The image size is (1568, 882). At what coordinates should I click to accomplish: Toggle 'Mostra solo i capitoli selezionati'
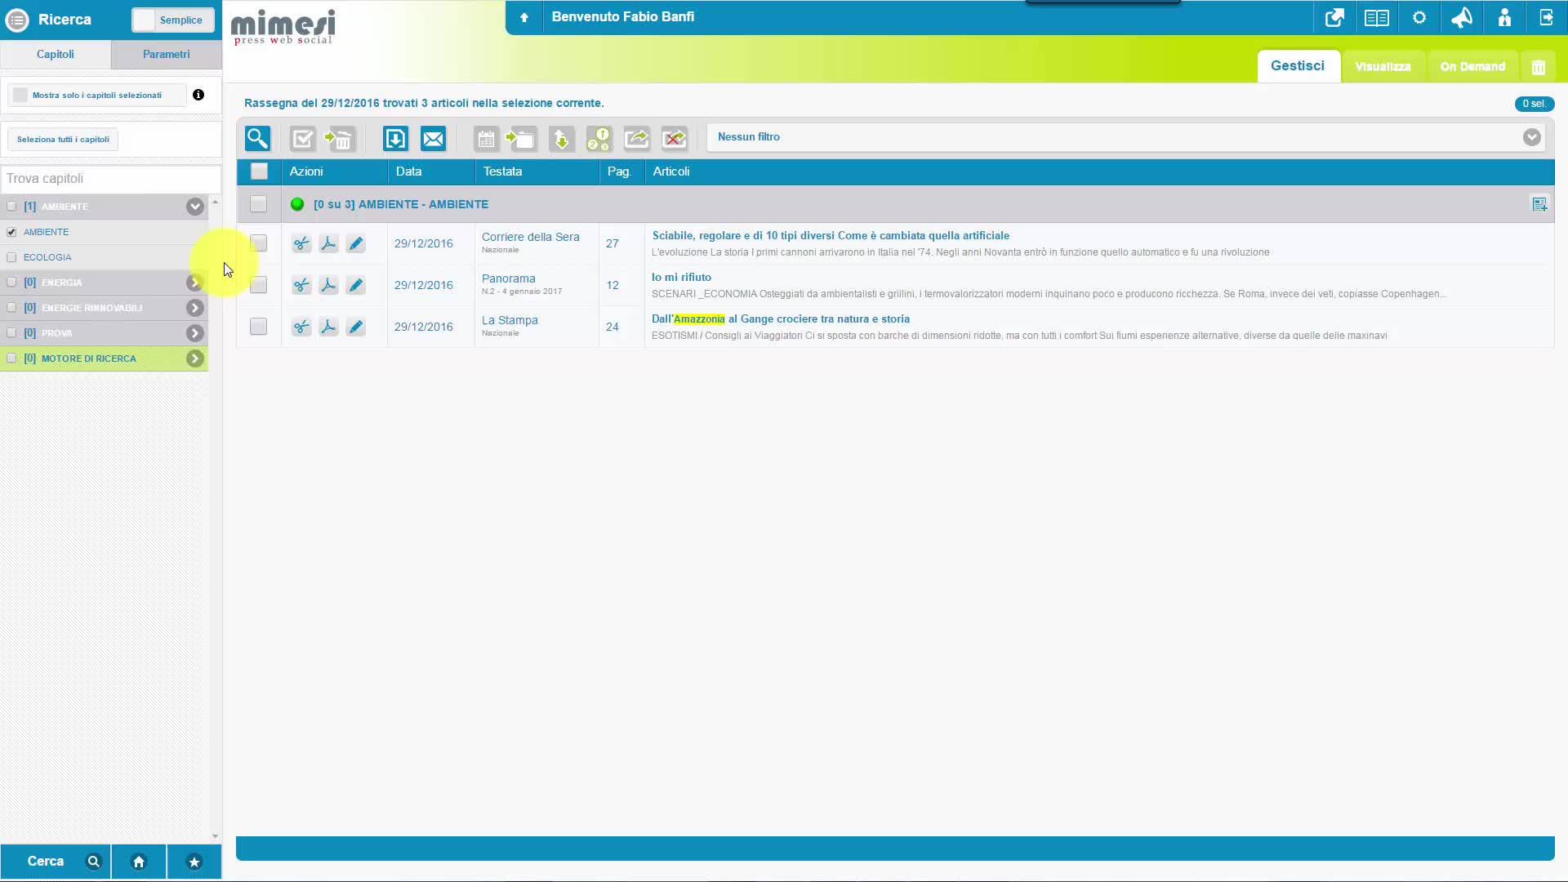(20, 96)
